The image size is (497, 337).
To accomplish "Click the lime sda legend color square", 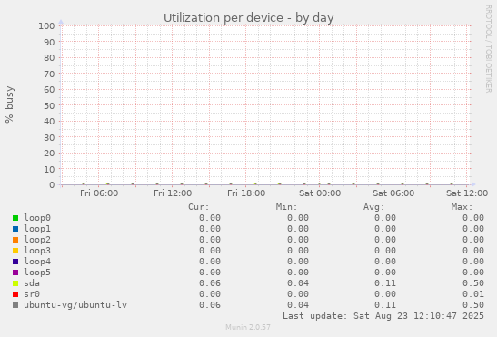I will pos(15,283).
